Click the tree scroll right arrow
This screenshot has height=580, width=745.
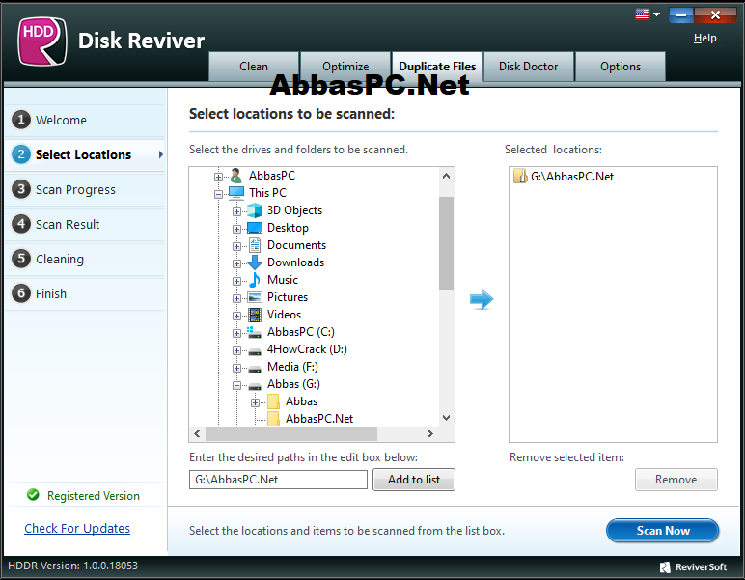430,433
